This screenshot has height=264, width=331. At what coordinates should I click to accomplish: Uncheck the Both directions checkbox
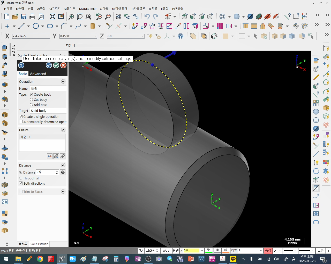tap(21, 183)
